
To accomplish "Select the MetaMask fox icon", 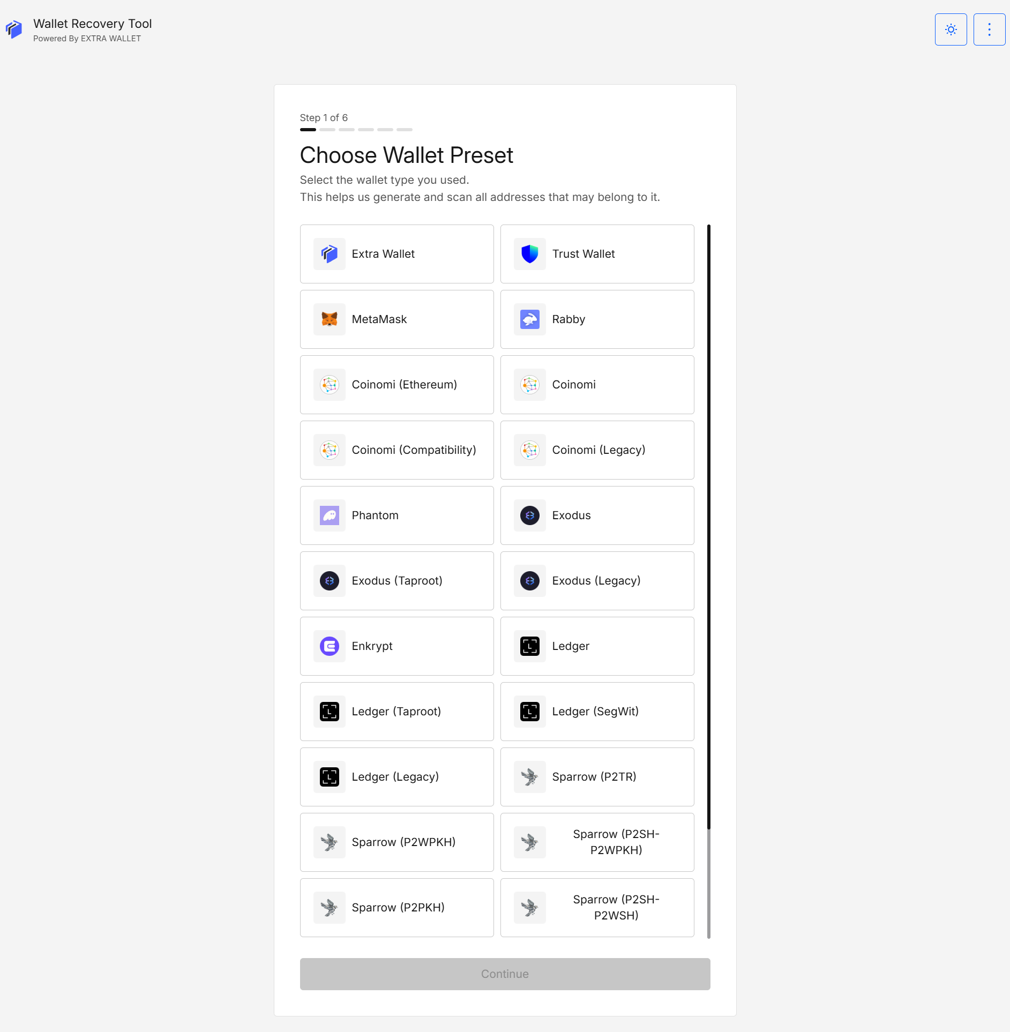I will click(x=329, y=319).
